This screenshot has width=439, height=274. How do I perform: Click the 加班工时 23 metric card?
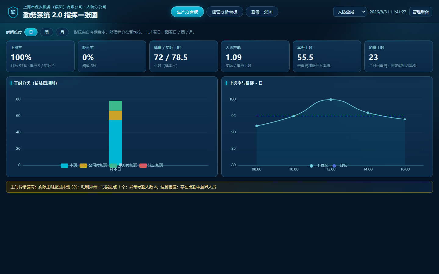(398, 56)
